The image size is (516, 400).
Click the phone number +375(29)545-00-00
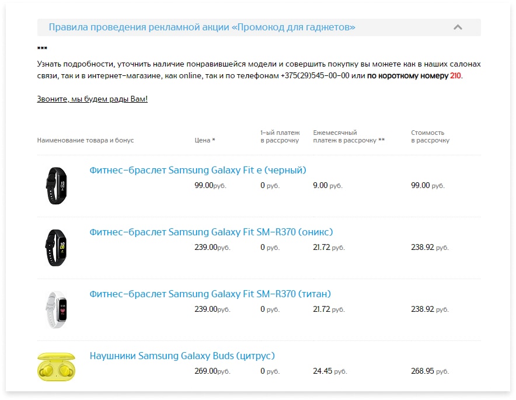(x=315, y=76)
